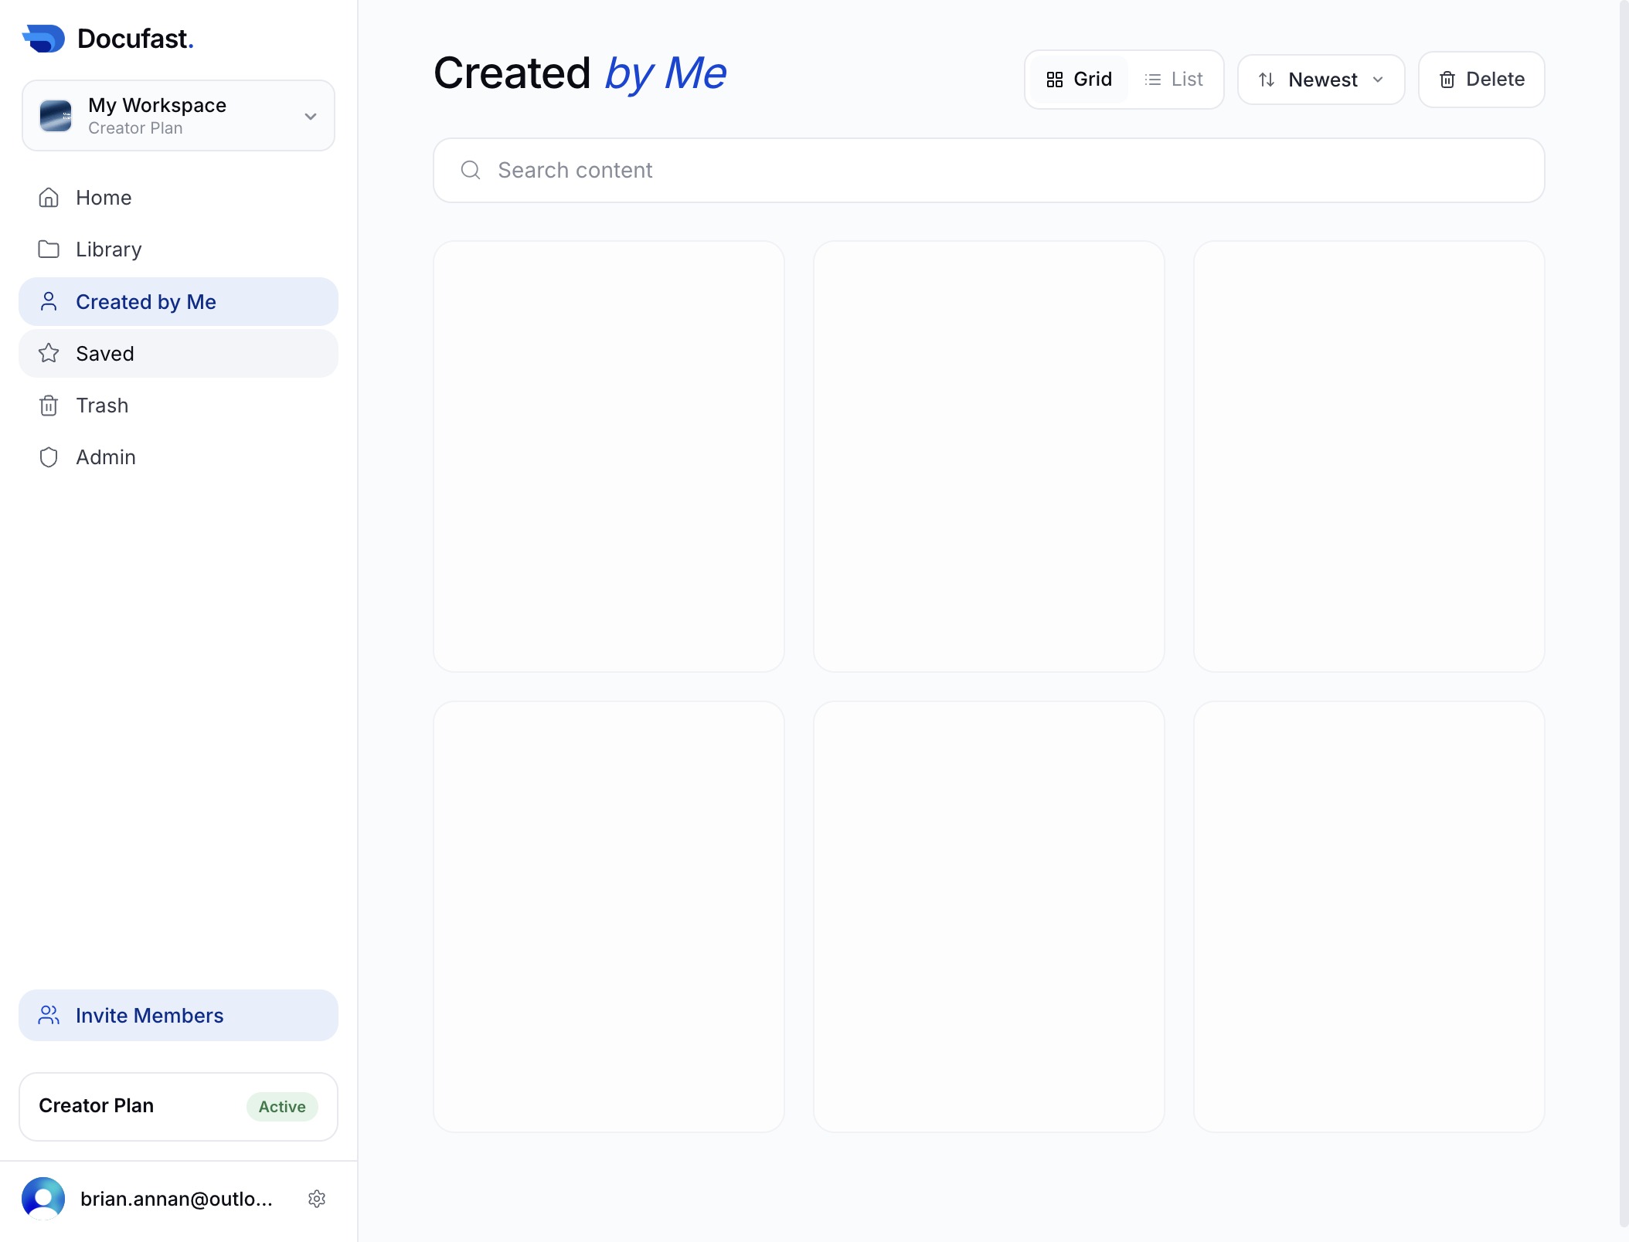Click the Library folder icon
1629x1242 pixels.
pyautogui.click(x=49, y=249)
